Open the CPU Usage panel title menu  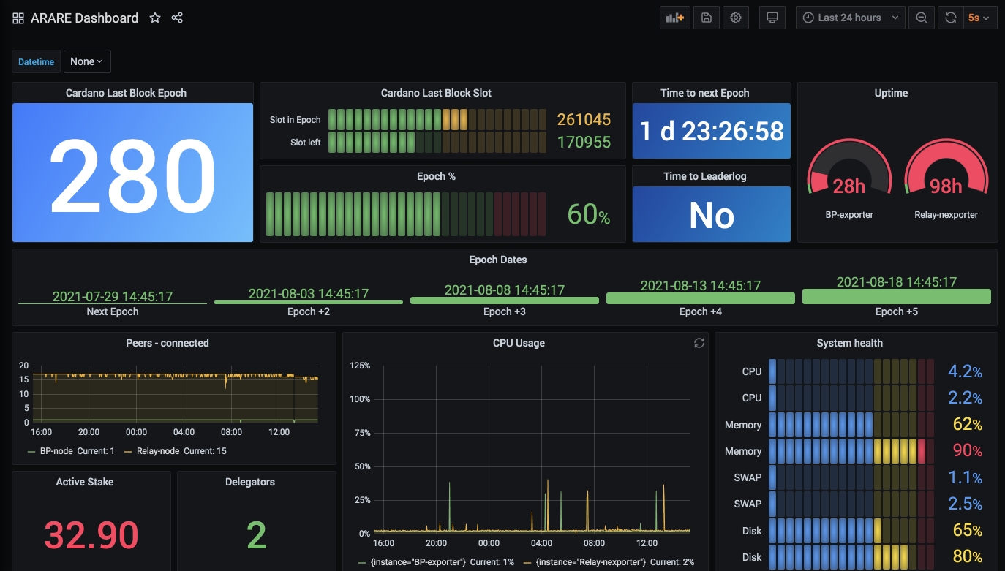[519, 343]
